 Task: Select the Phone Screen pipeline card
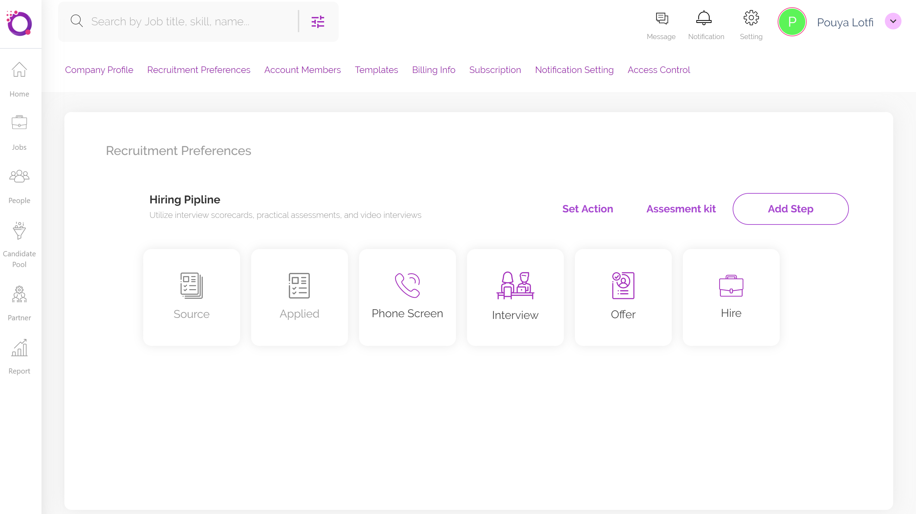[x=407, y=297]
